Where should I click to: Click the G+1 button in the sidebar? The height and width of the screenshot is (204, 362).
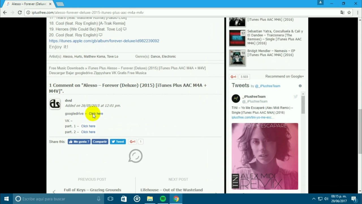pyautogui.click(x=233, y=77)
